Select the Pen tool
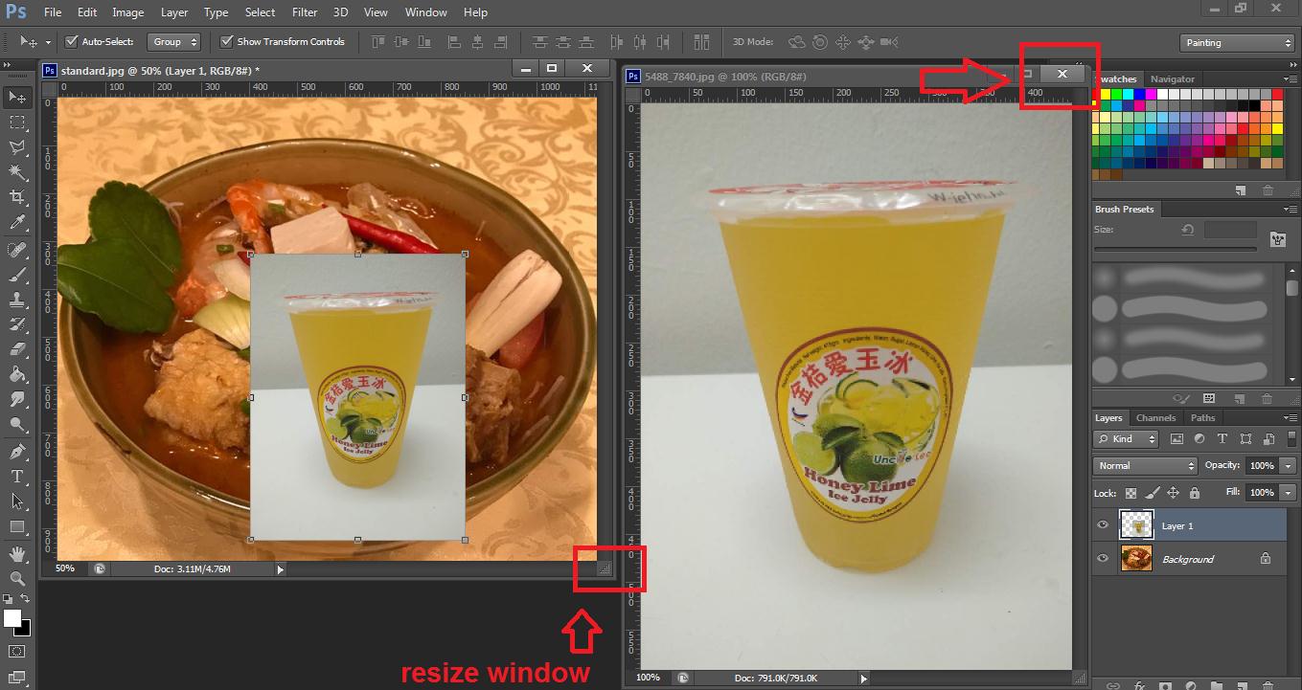Screen dimensions: 1302x690 pos(17,452)
